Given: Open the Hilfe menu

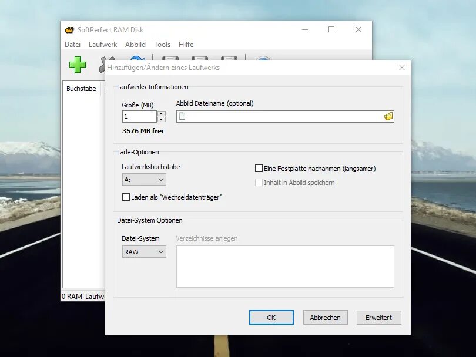Looking at the screenshot, I should [x=186, y=45].
